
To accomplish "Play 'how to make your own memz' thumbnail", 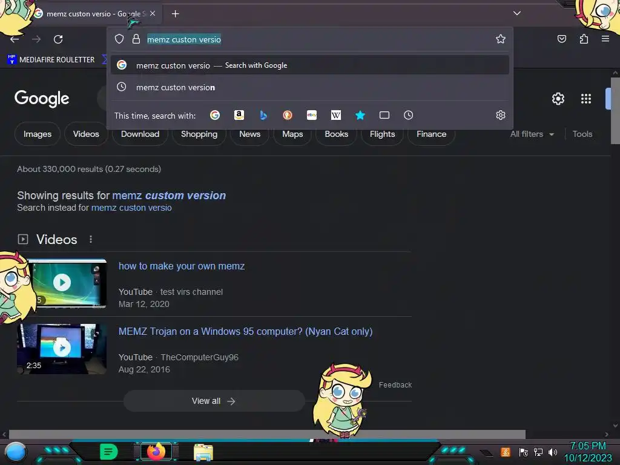I will [62, 283].
